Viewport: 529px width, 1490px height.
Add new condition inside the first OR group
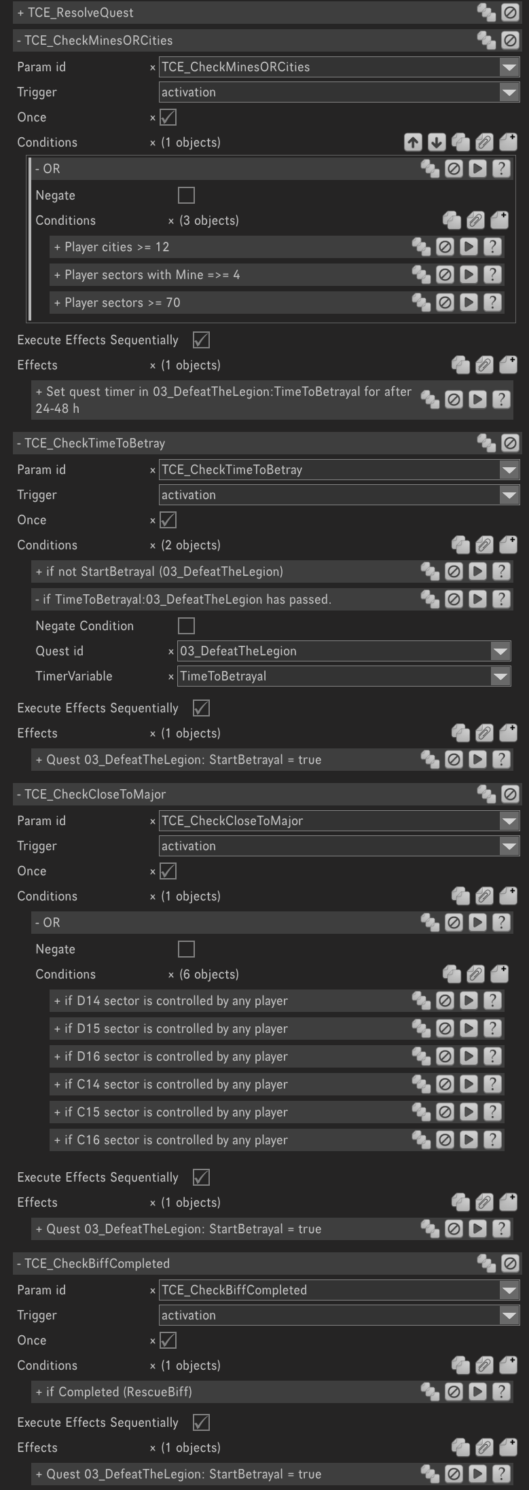point(499,220)
